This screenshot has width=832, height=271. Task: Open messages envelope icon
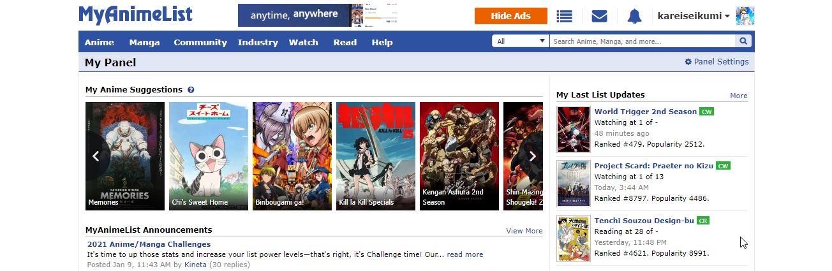click(x=599, y=16)
